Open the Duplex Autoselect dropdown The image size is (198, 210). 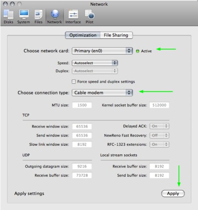coord(95,71)
